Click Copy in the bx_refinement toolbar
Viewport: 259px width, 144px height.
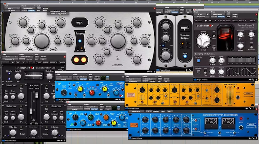coord(228,21)
